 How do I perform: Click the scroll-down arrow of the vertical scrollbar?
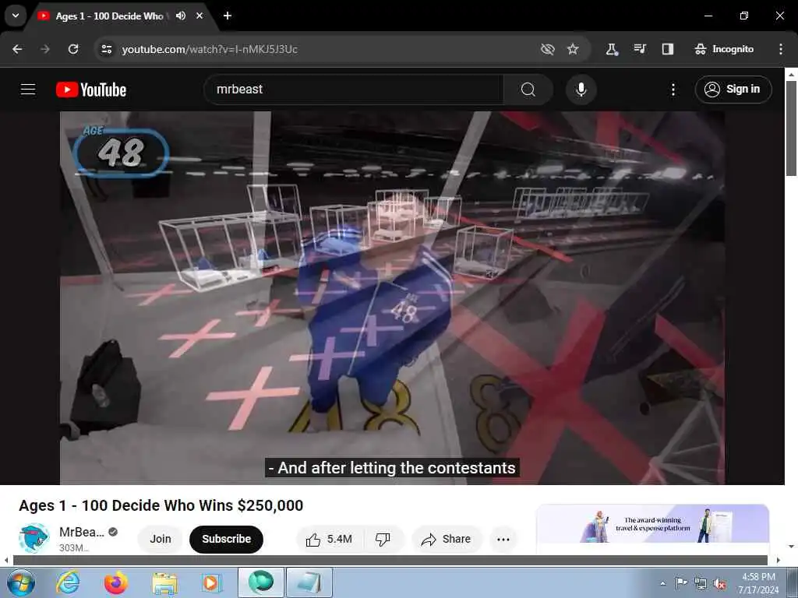pyautogui.click(x=791, y=547)
